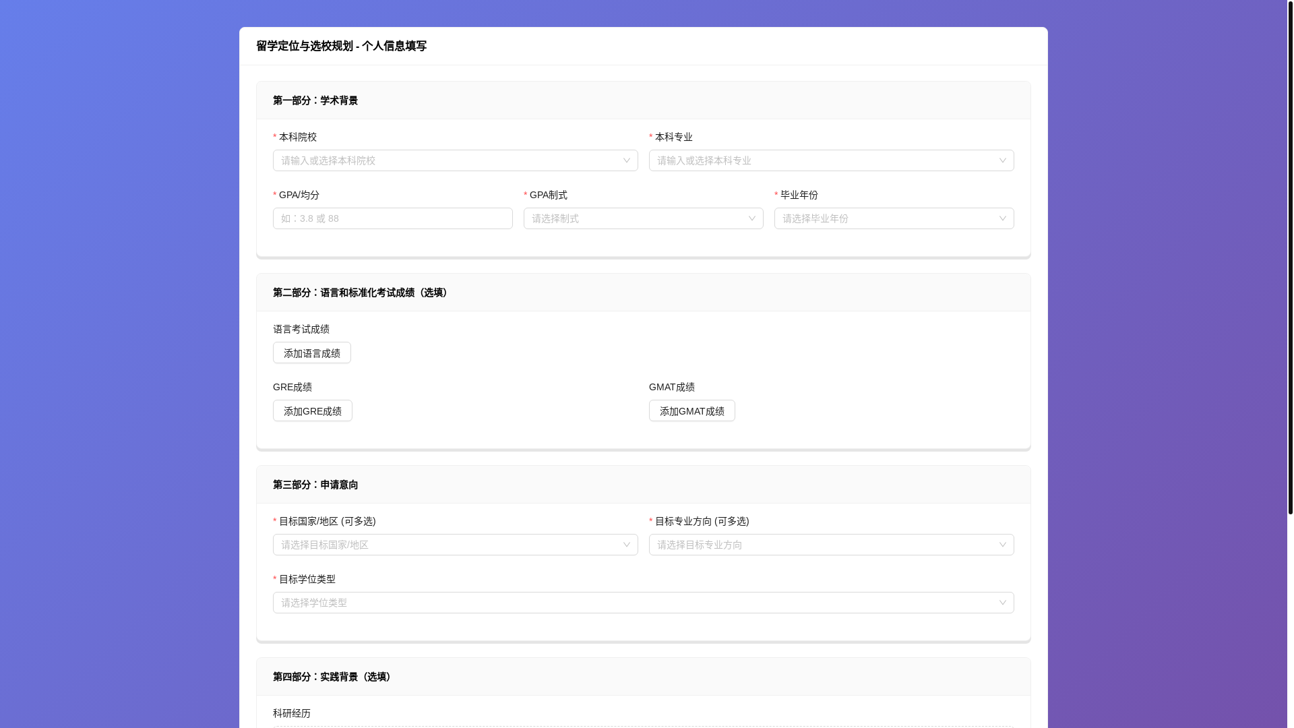Open the 目标国家/地区 multi-select
Screen dimensions: 1294x728
coord(455,545)
